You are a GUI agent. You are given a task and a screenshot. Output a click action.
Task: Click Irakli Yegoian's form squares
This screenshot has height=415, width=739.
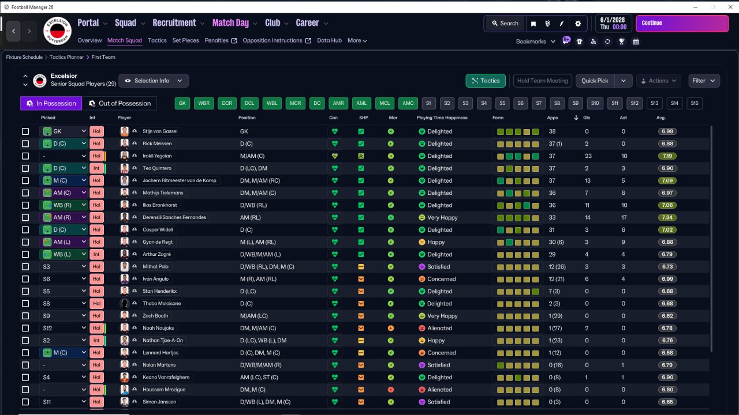click(x=518, y=156)
